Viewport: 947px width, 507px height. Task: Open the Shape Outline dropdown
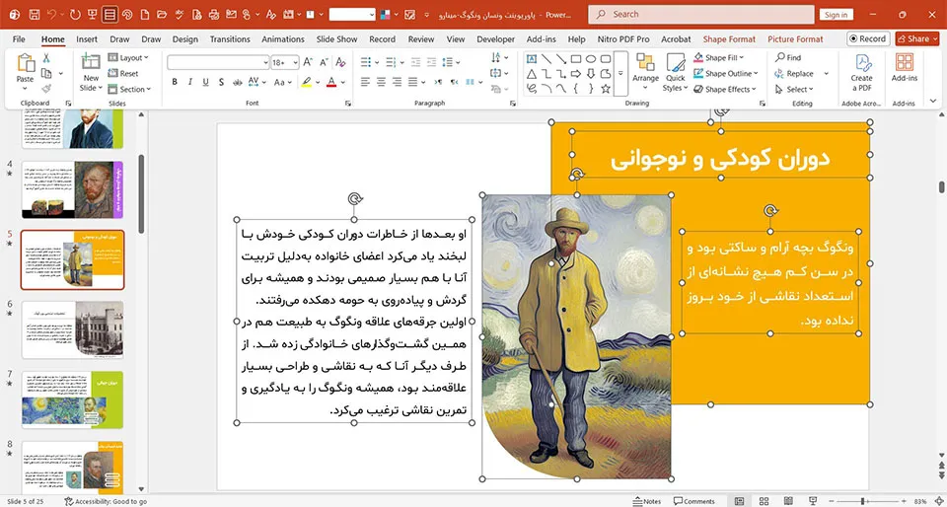coord(725,74)
